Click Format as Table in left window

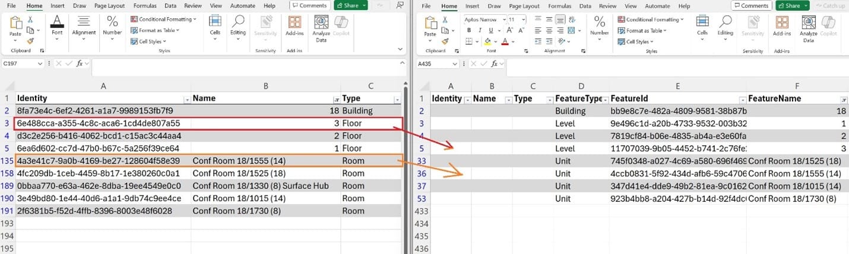pyautogui.click(x=156, y=30)
